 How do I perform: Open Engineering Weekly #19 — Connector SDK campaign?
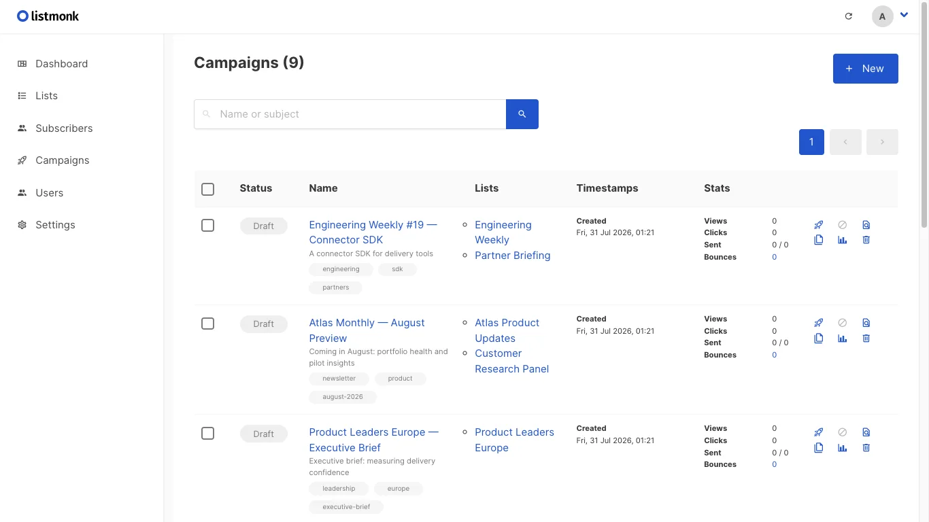[373, 232]
